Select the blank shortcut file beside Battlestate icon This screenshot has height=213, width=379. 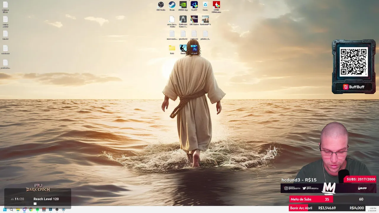click(172, 21)
